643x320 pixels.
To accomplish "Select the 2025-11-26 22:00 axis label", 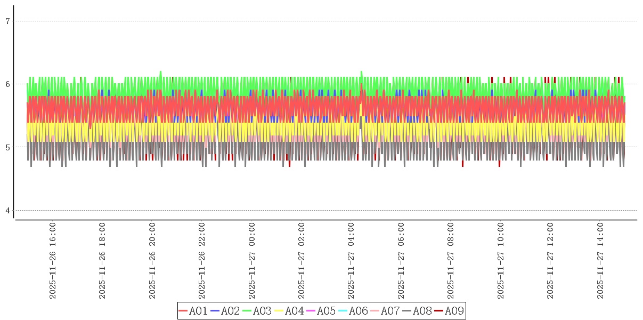I will coord(202,261).
